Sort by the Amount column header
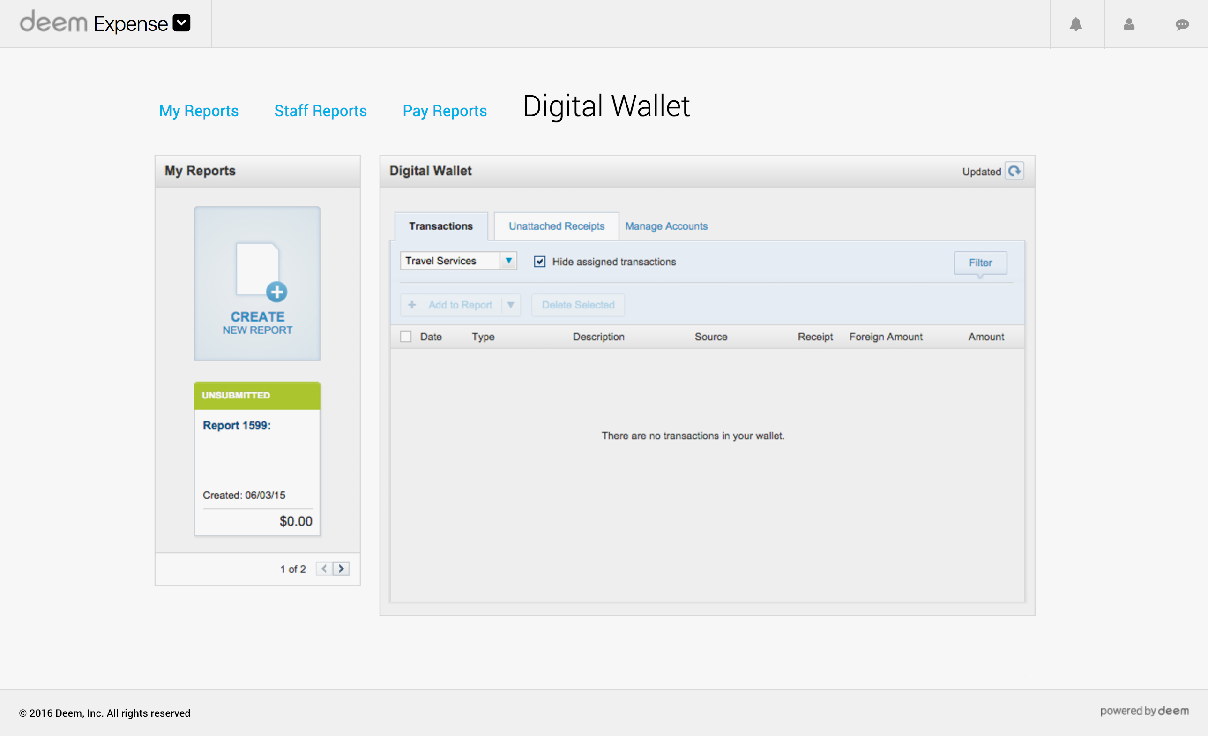 985,337
